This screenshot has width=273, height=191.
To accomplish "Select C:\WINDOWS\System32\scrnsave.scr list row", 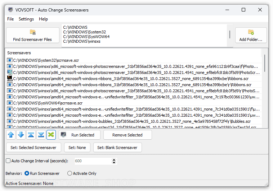I will (134, 60).
